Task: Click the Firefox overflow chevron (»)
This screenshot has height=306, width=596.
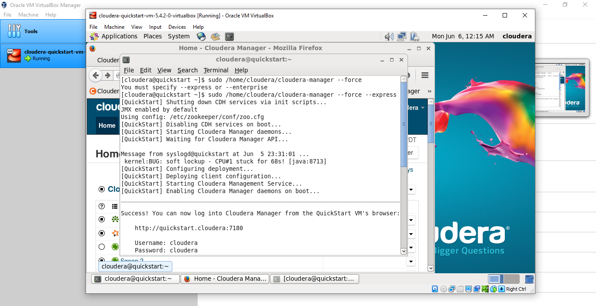Action: pos(429,91)
